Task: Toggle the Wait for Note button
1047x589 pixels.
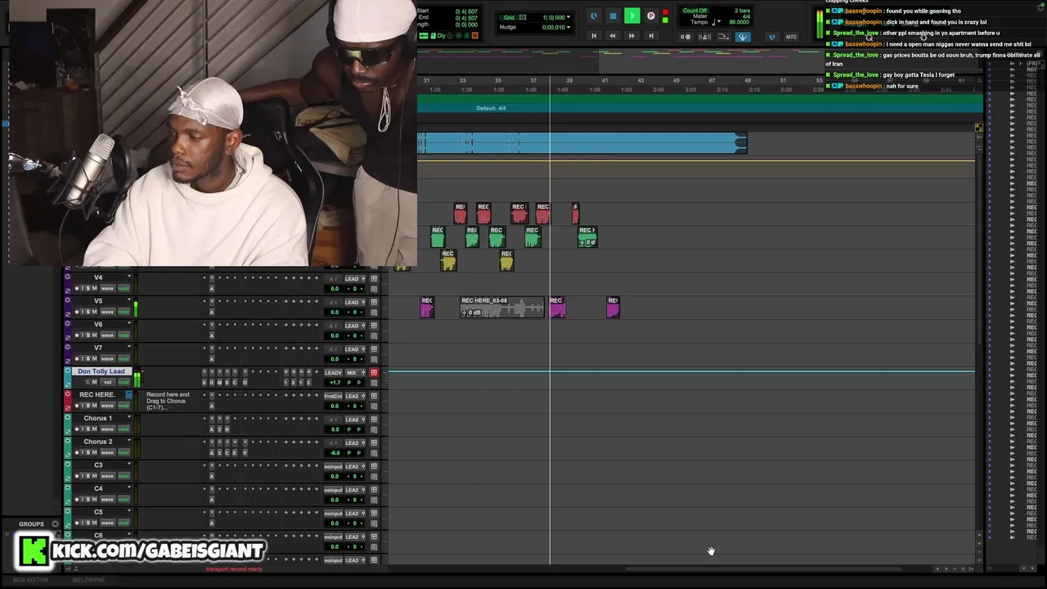Action: pyautogui.click(x=685, y=37)
